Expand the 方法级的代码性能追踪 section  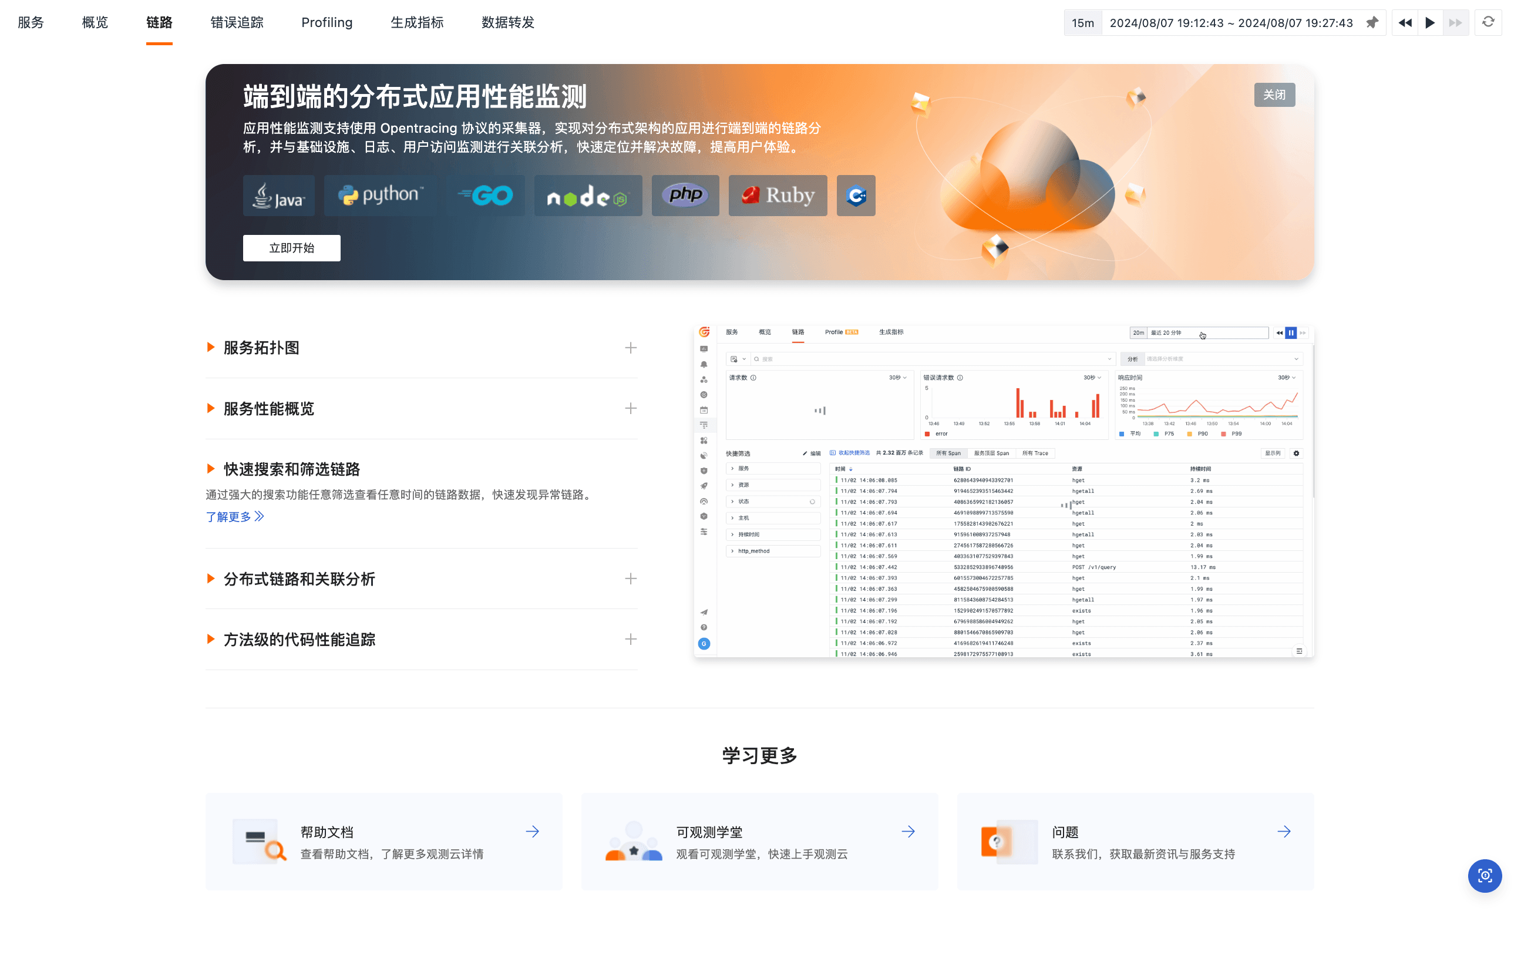click(421, 640)
